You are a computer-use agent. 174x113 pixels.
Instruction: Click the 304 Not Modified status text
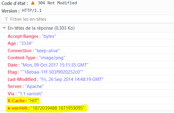(x=57, y=3)
